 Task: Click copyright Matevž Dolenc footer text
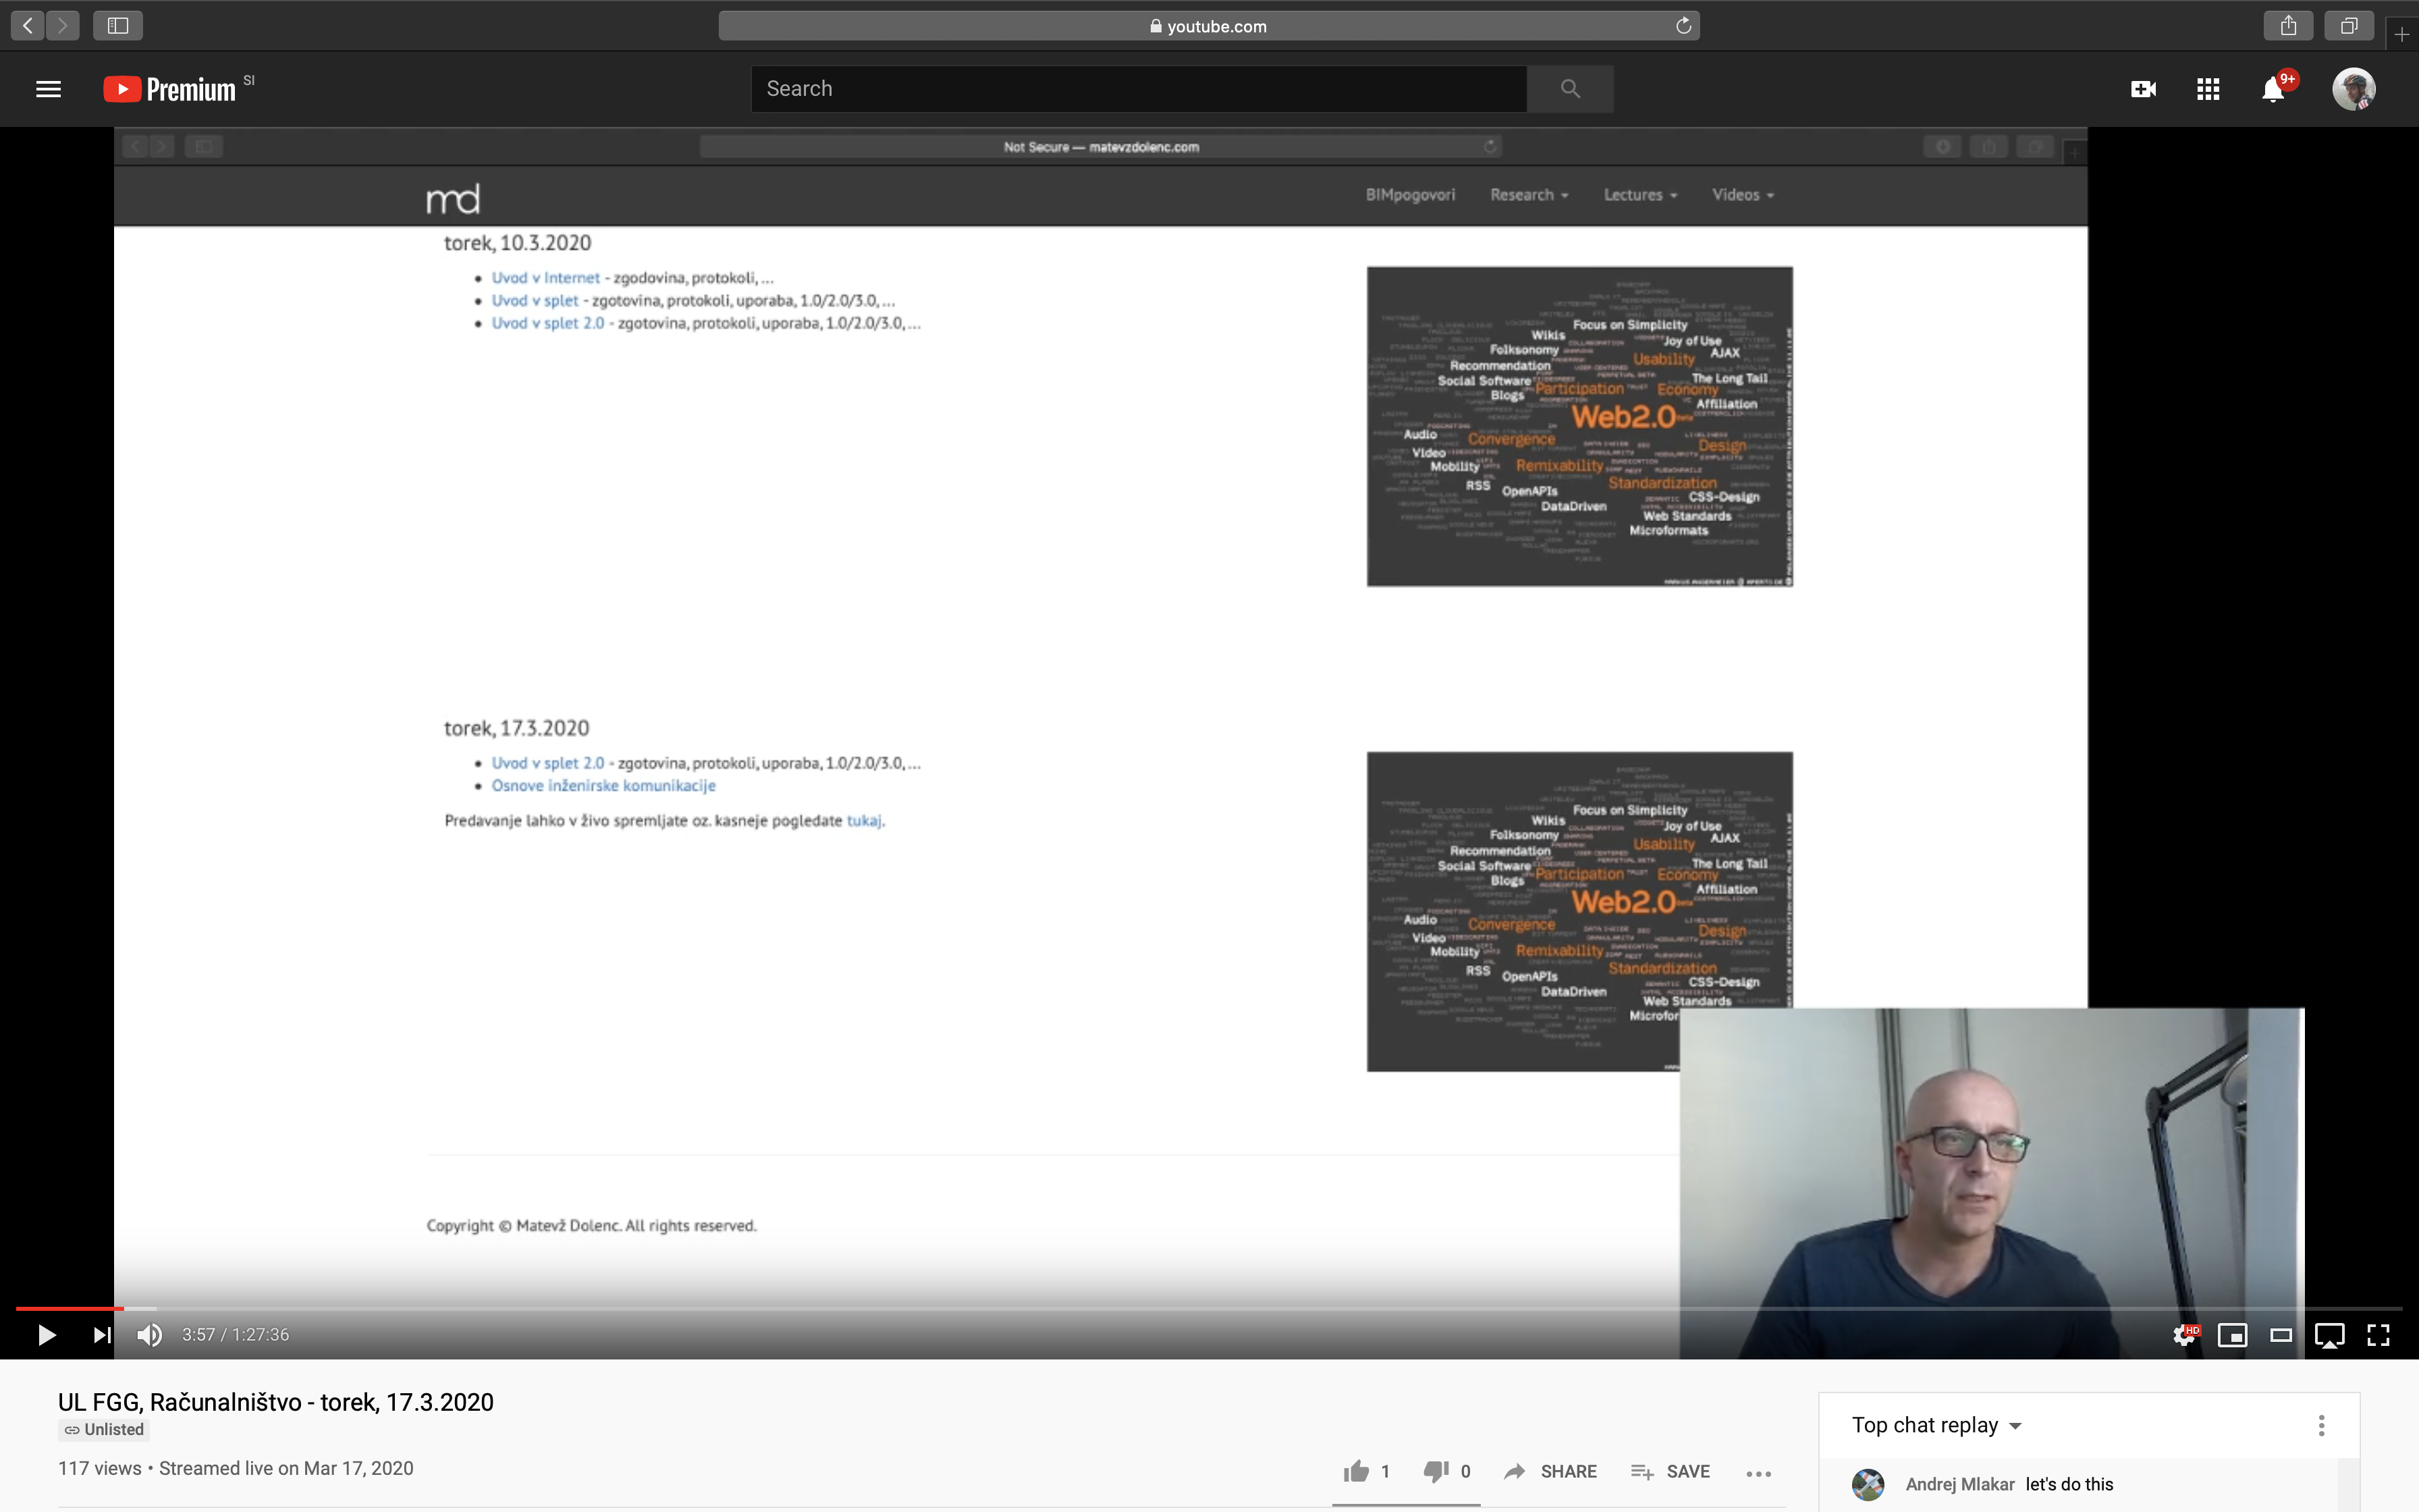(x=592, y=1225)
